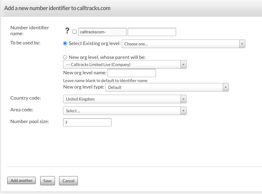This screenshot has height=194, width=262.
Task: Click the question mark help icon
Action: 67,31
